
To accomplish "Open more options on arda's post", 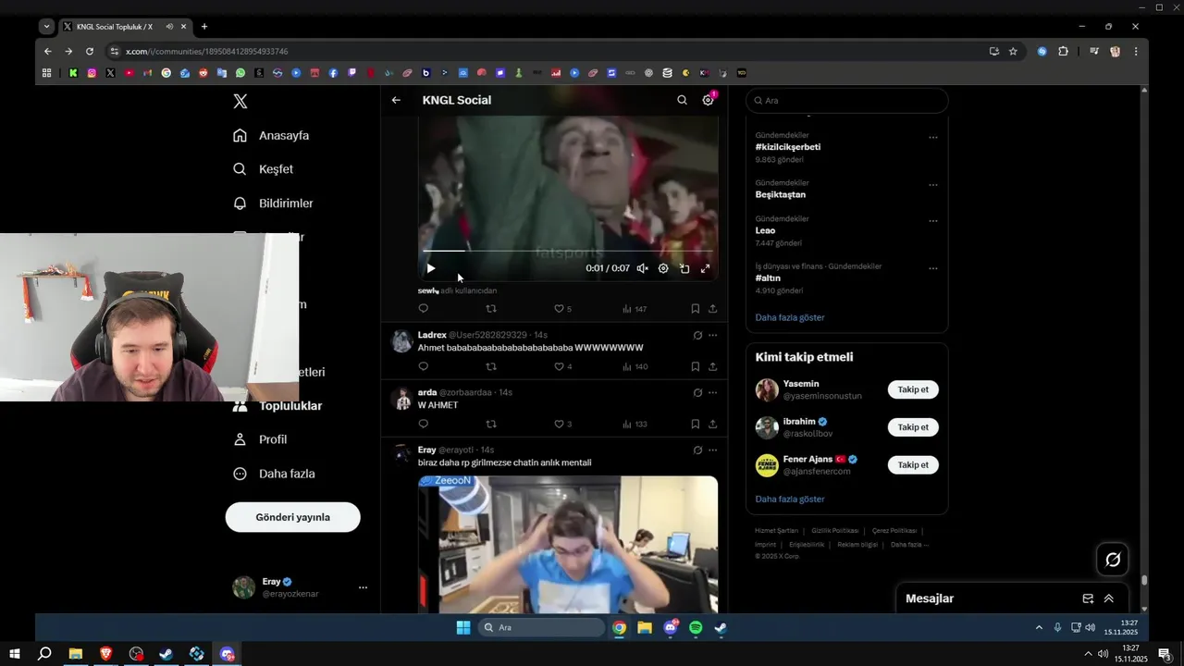I will tap(712, 392).
